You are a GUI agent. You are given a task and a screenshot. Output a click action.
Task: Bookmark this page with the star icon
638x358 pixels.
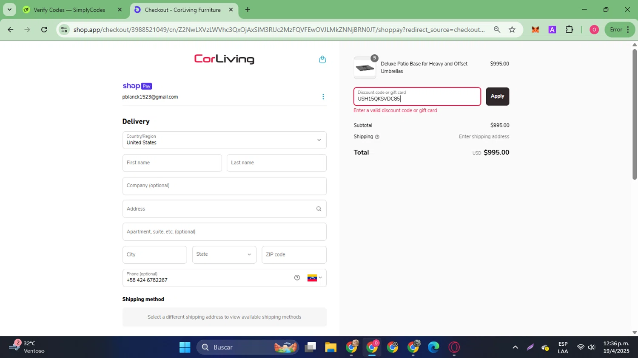(512, 30)
